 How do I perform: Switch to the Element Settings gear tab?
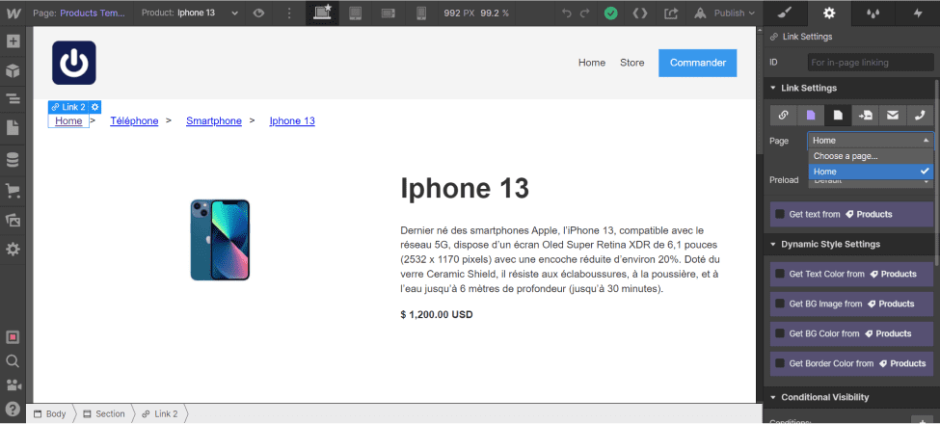pos(829,13)
